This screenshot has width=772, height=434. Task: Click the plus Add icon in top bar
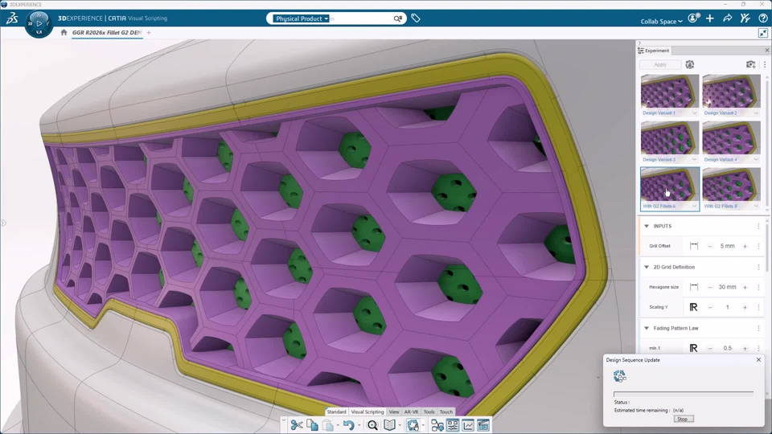coord(709,18)
